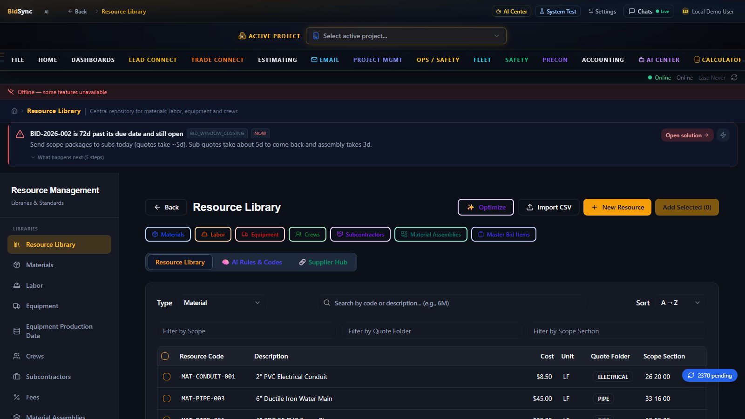Click the sync icon on 2370 pending badge
745x419 pixels.
click(691, 375)
